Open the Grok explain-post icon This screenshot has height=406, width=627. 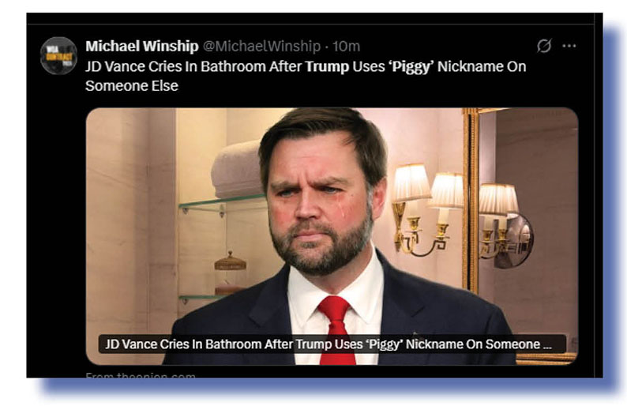pos(544,46)
